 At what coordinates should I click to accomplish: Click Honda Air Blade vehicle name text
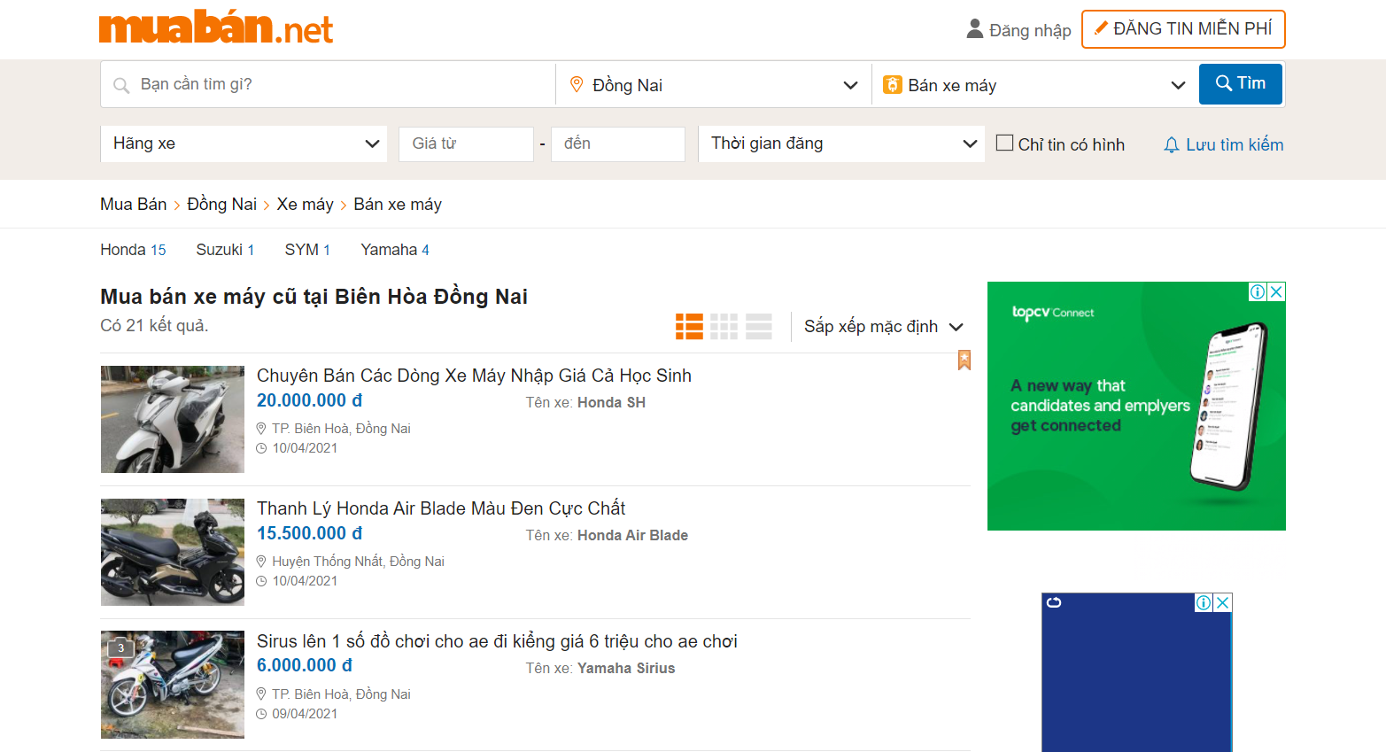pos(632,535)
